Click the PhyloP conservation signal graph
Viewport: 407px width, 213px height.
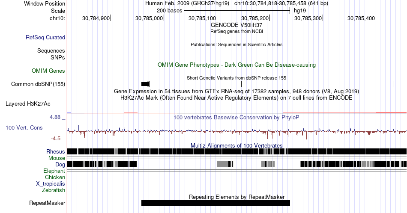[236, 132]
